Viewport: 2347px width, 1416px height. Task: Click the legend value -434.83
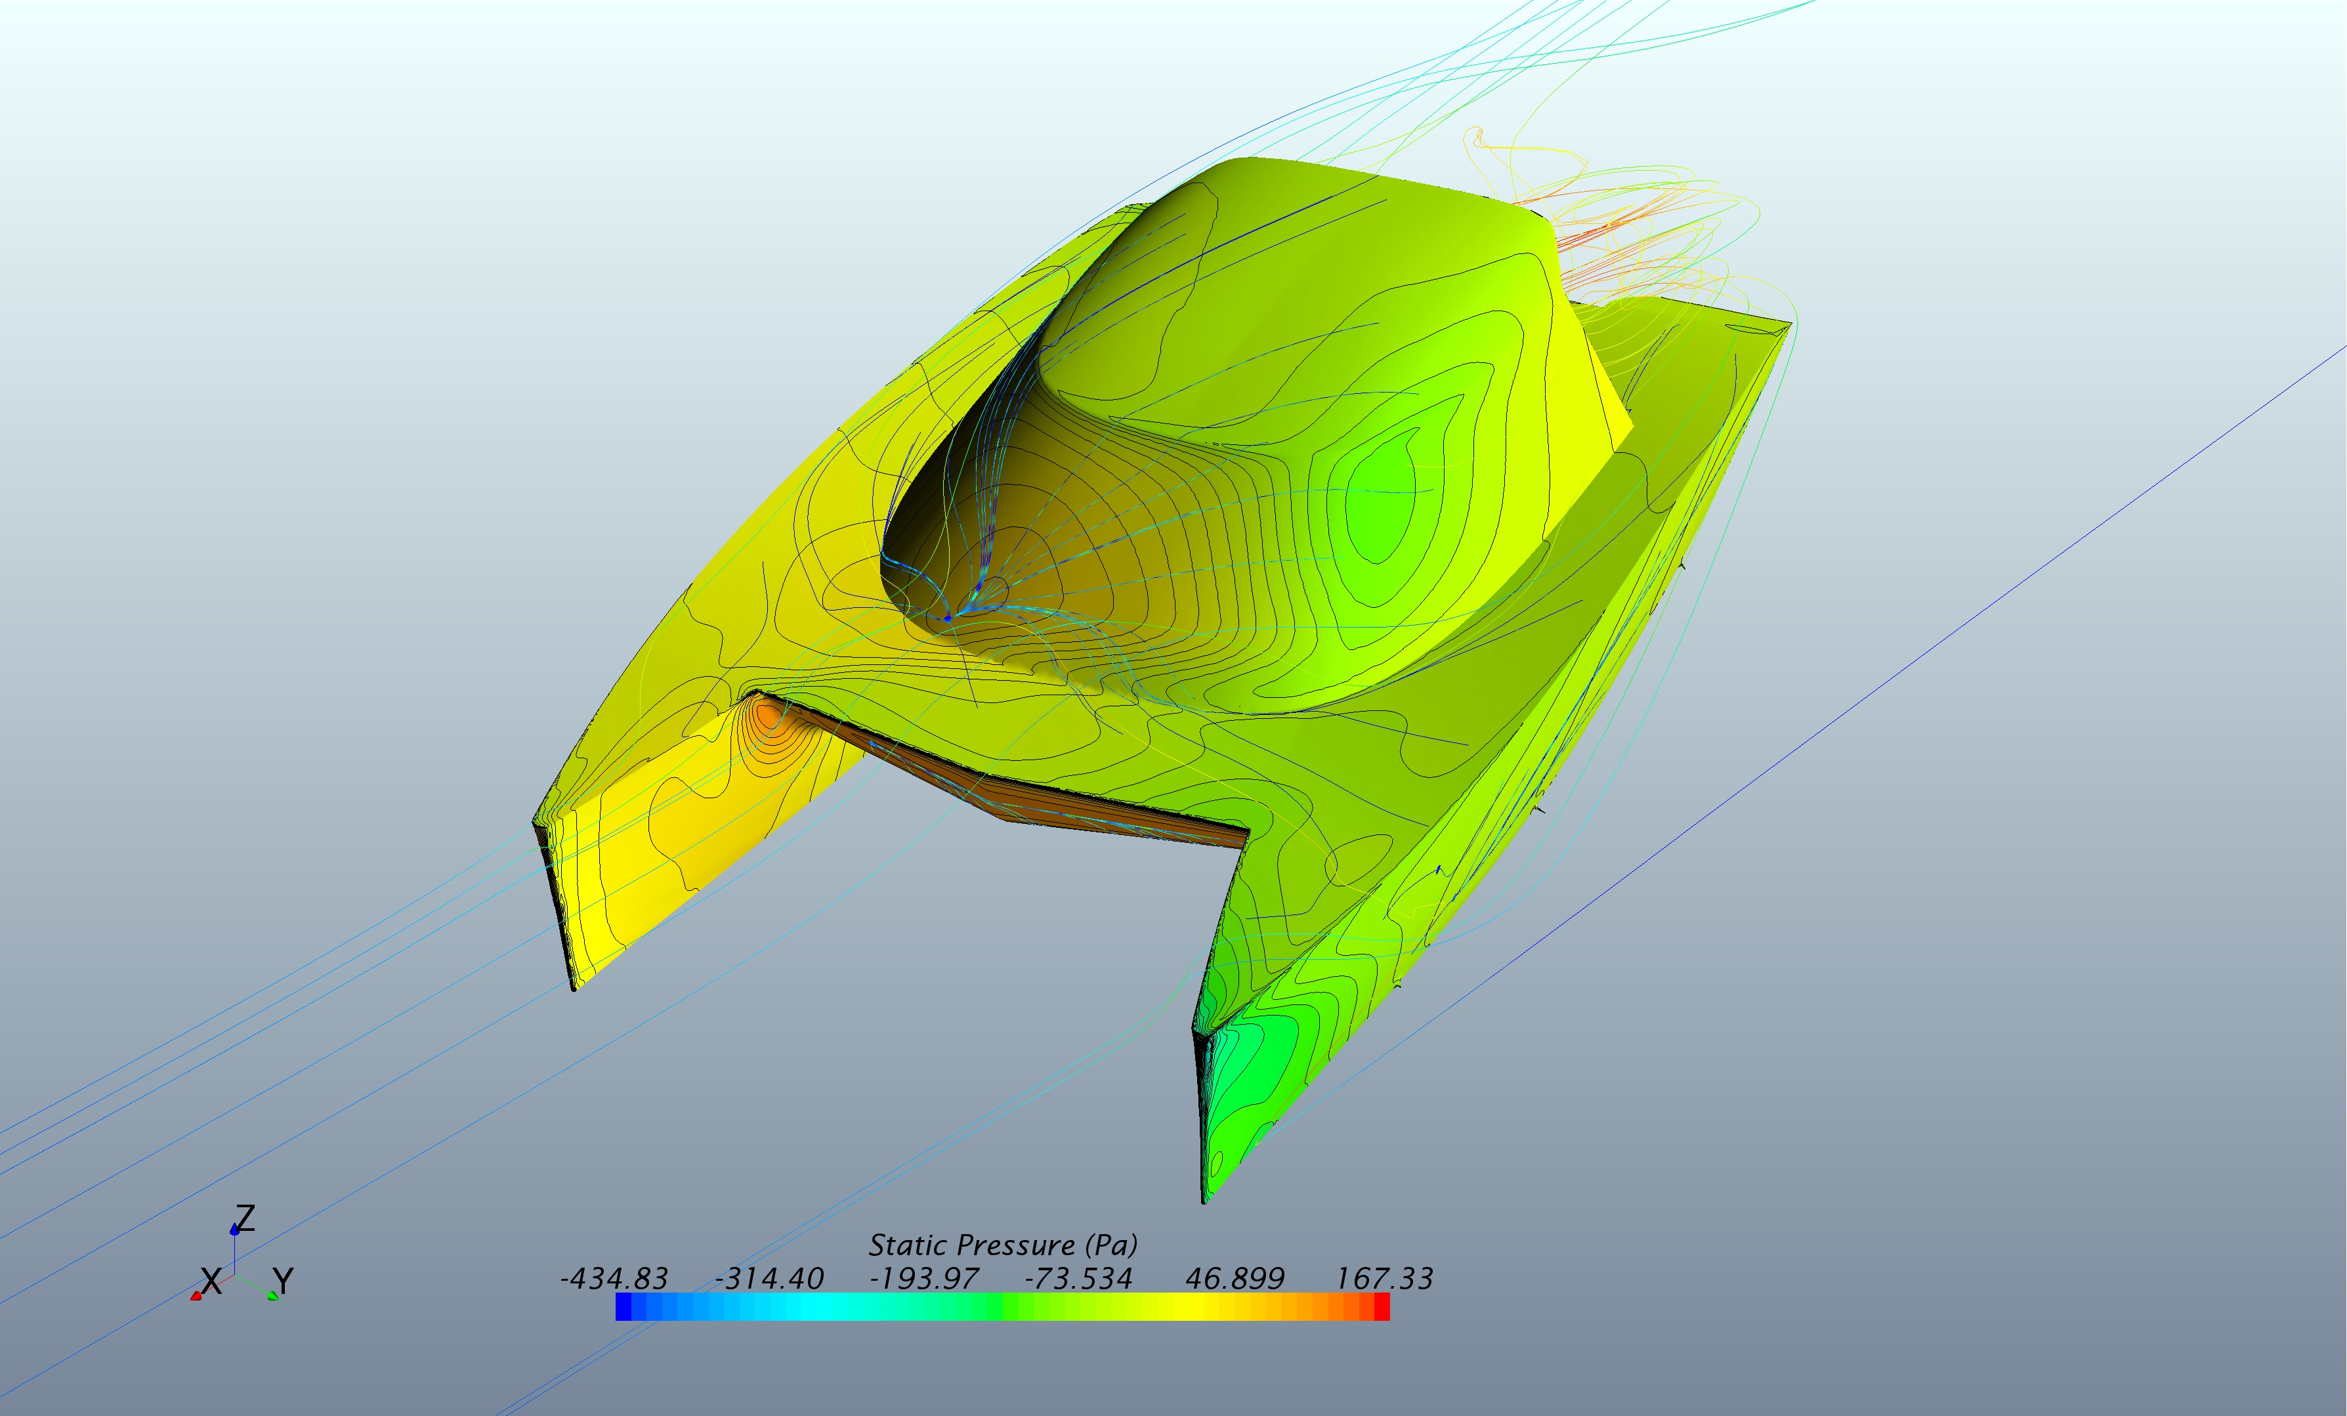point(614,1278)
